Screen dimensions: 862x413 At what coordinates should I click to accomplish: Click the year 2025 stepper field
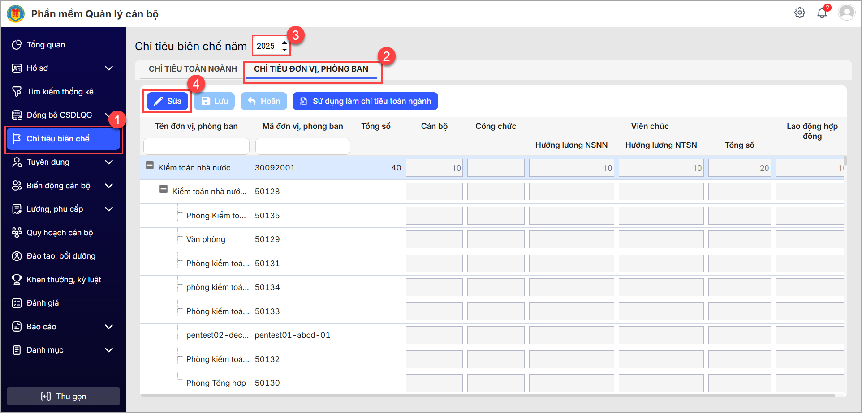tap(267, 46)
